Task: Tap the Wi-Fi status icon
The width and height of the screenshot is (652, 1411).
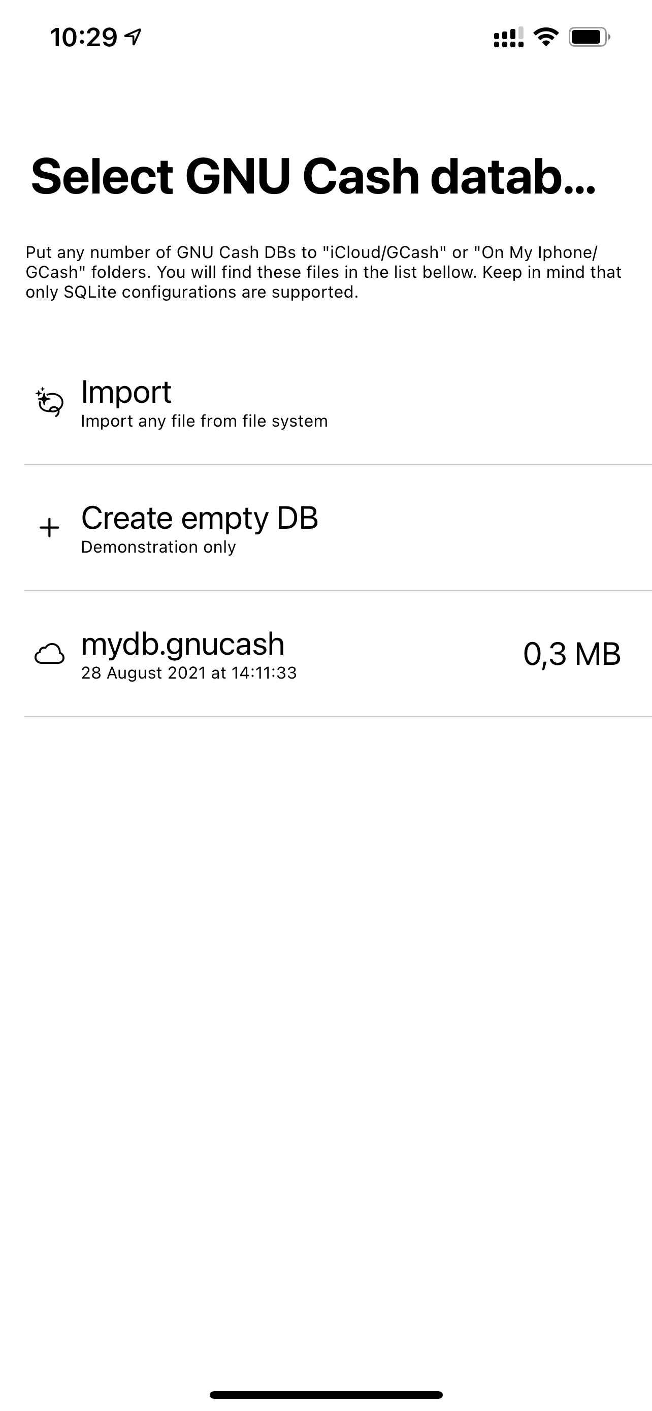Action: (x=545, y=37)
